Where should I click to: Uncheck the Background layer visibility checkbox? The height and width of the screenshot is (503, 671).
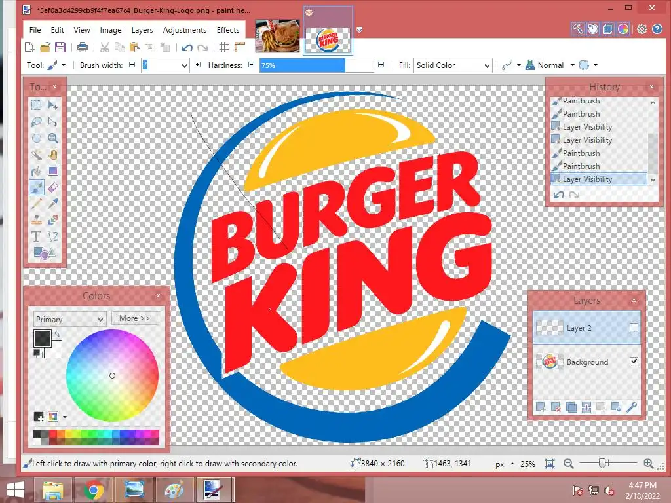tap(634, 362)
